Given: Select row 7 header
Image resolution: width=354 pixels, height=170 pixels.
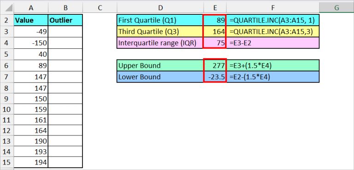Looking at the screenshot, I should [x=7, y=77].
